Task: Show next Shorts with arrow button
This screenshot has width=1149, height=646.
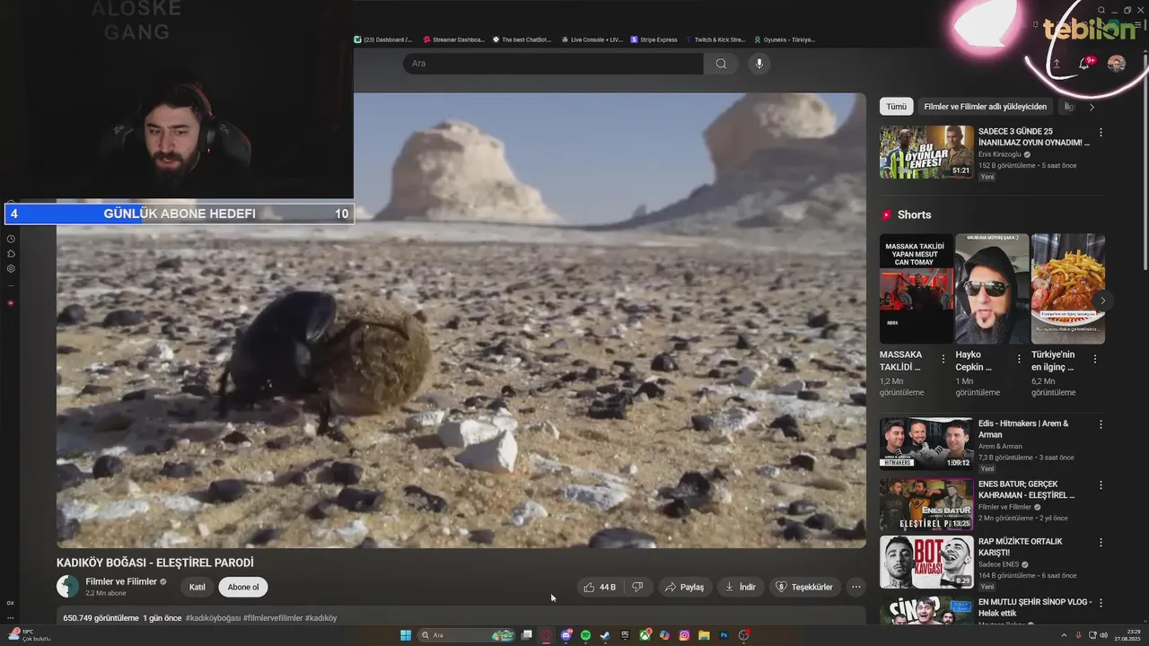Action: (x=1102, y=301)
